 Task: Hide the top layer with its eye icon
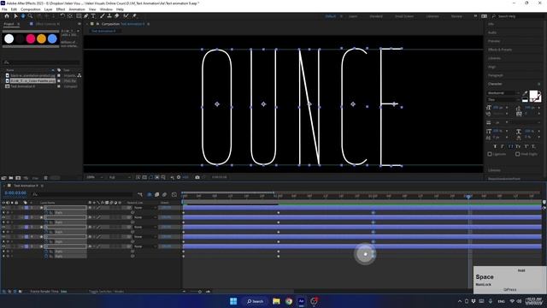[x=3, y=208]
